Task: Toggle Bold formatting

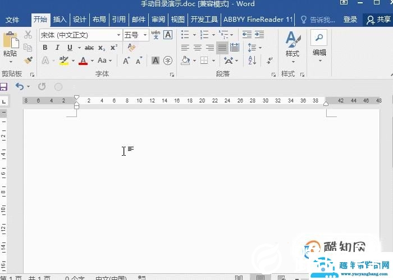Action: coord(45,48)
